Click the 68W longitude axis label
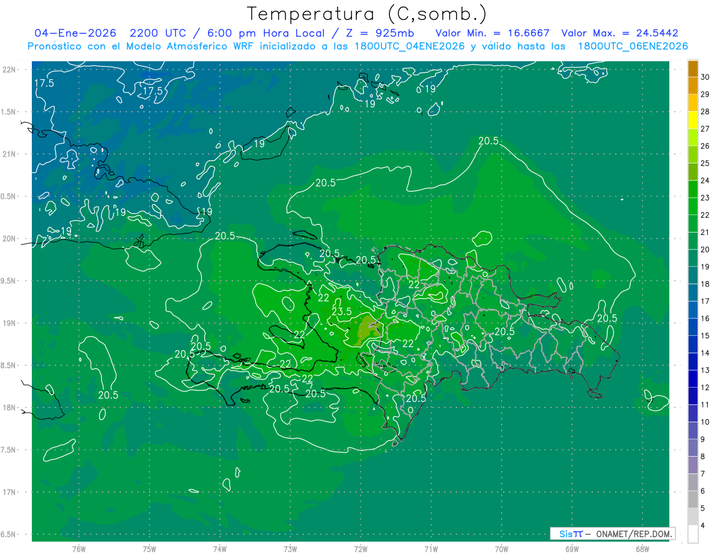Viewport: 721px width, 557px height. point(642,549)
